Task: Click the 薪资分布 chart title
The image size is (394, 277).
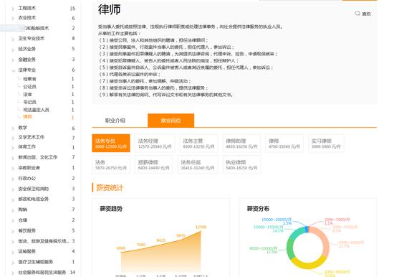Action: pos(258,209)
